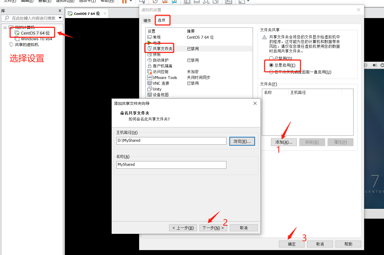Select 在下次关机或挂起前一直启用 option
The height and width of the screenshot is (255, 384).
272,72
